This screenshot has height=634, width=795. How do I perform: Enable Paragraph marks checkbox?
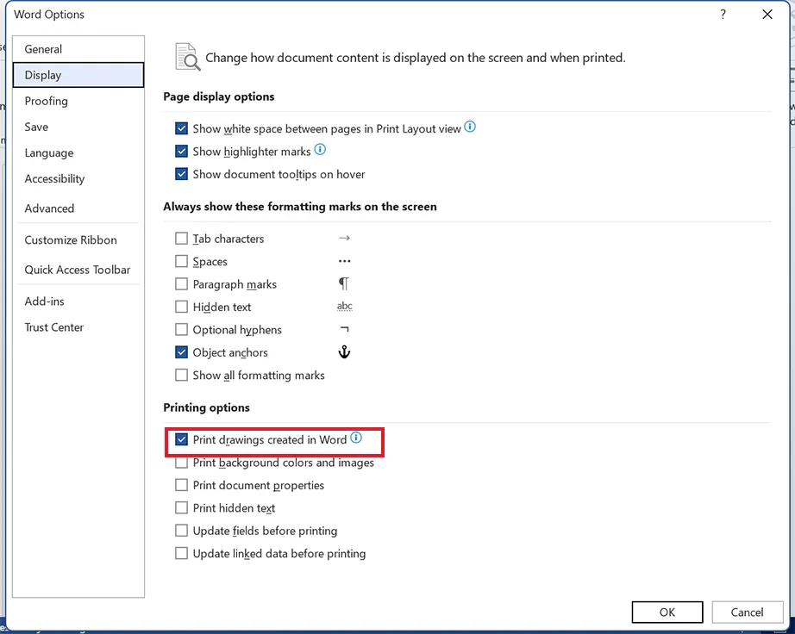pyautogui.click(x=181, y=284)
